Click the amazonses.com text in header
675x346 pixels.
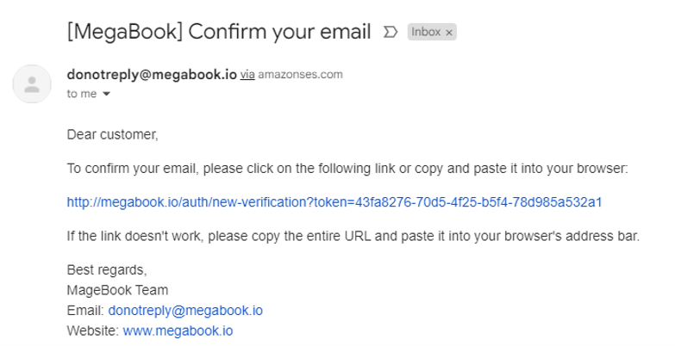pyautogui.click(x=301, y=74)
